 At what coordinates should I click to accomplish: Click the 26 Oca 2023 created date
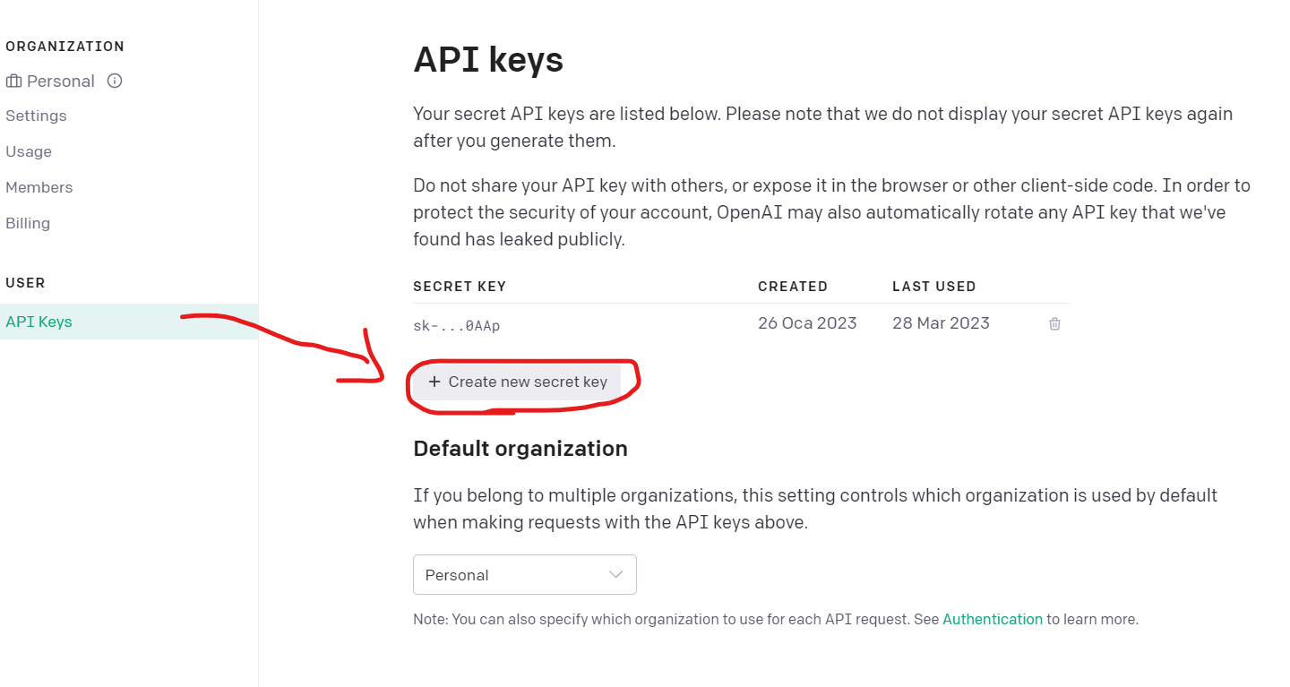[x=807, y=323]
